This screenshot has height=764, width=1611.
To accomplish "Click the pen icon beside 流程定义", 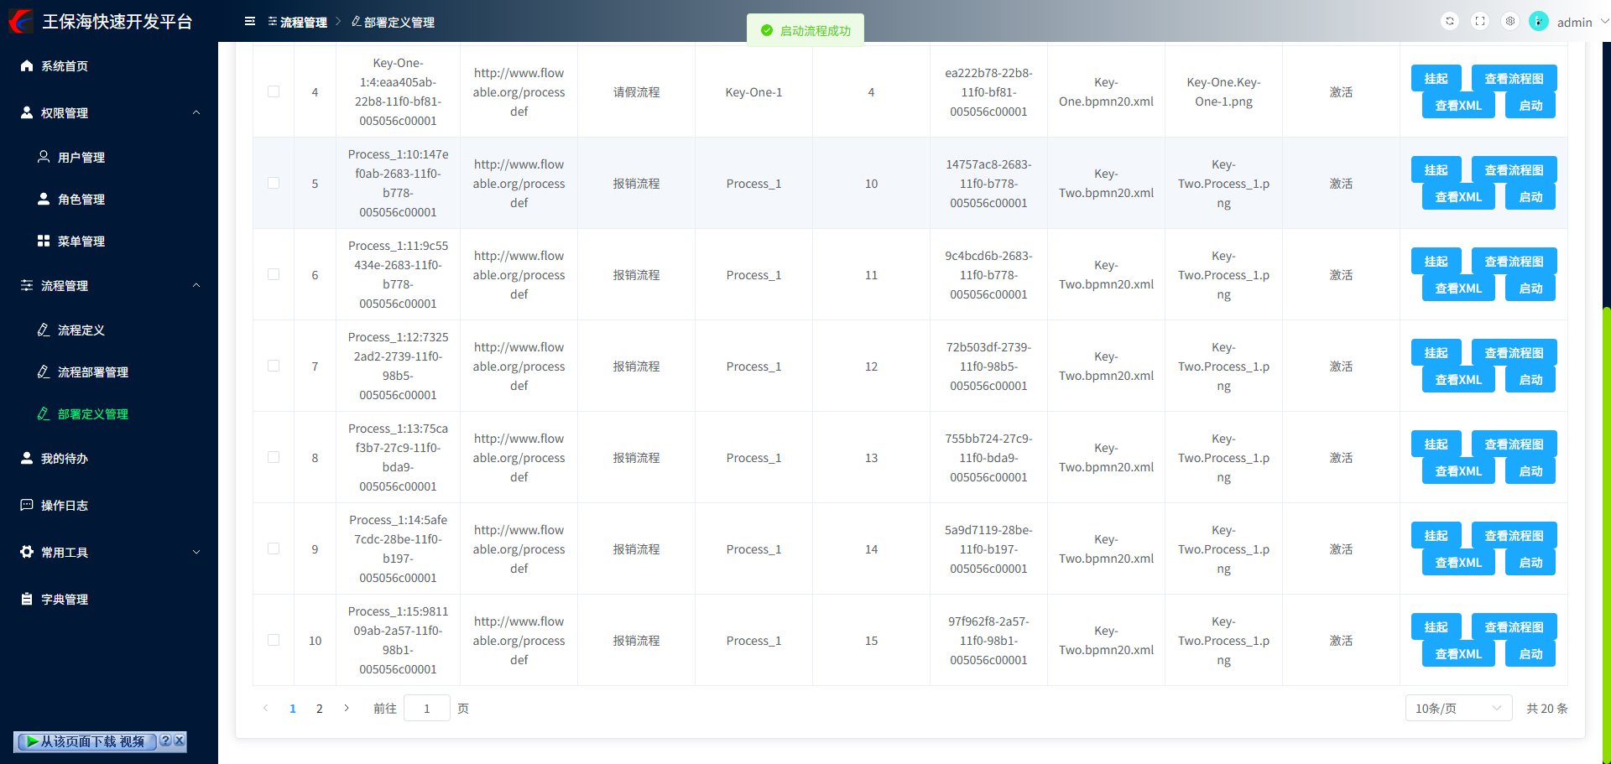I will 44,330.
